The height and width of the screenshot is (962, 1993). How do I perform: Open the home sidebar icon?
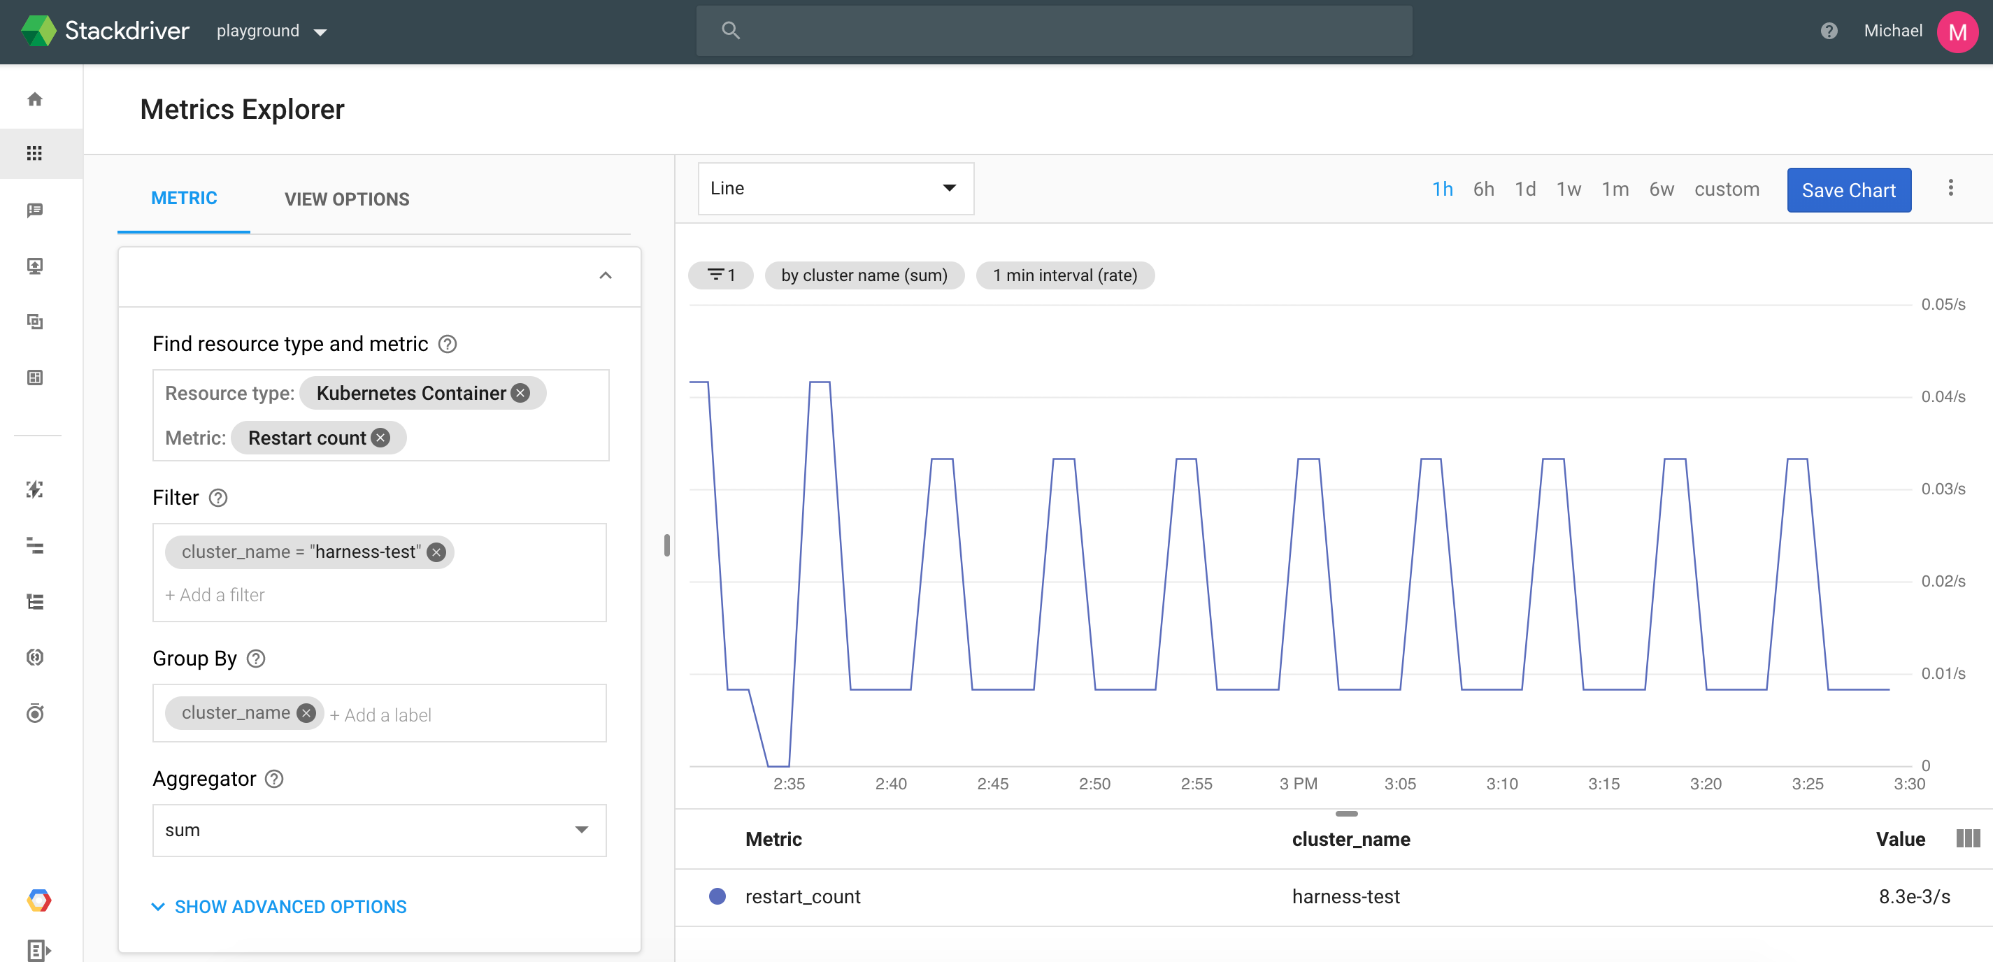coord(35,99)
